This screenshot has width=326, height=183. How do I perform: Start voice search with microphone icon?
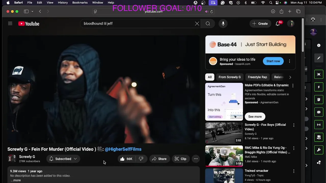[x=223, y=24]
